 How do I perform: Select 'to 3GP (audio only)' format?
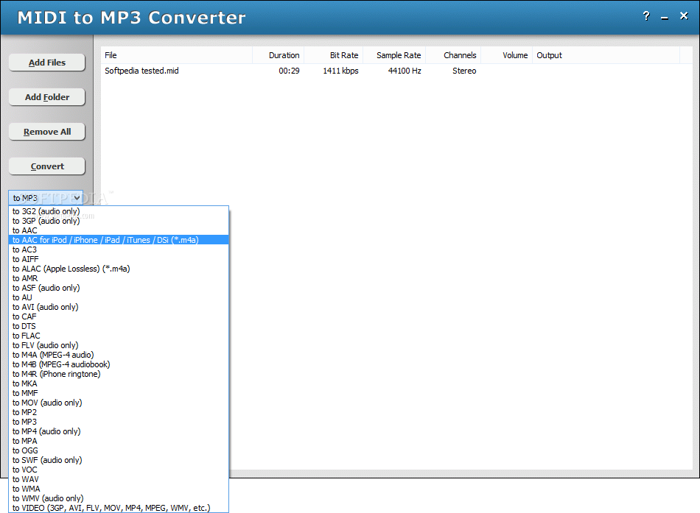(119, 221)
